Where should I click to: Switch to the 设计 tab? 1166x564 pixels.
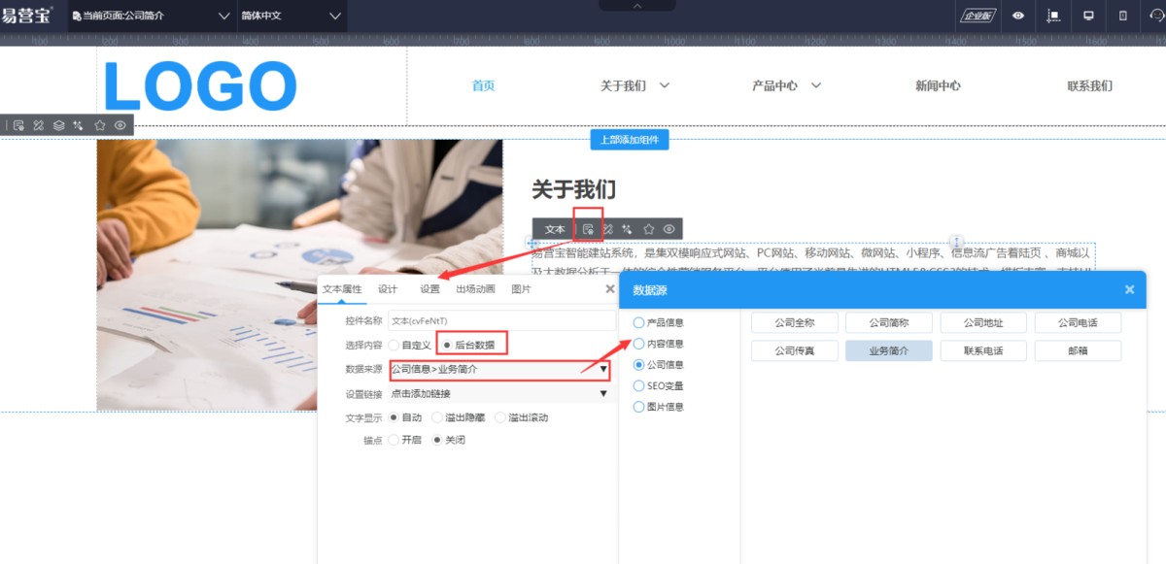pos(388,289)
